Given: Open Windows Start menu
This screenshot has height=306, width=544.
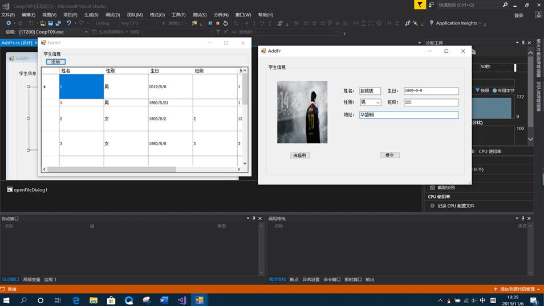Looking at the screenshot, I should point(6,300).
